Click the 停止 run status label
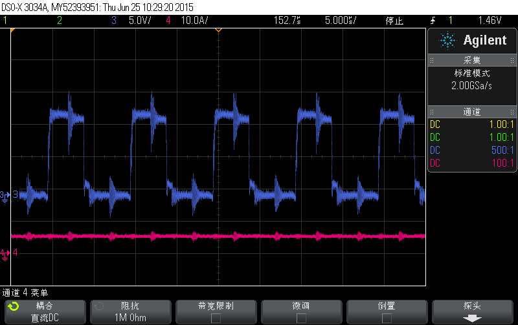Screen dimensions: 518x325 tap(394, 21)
